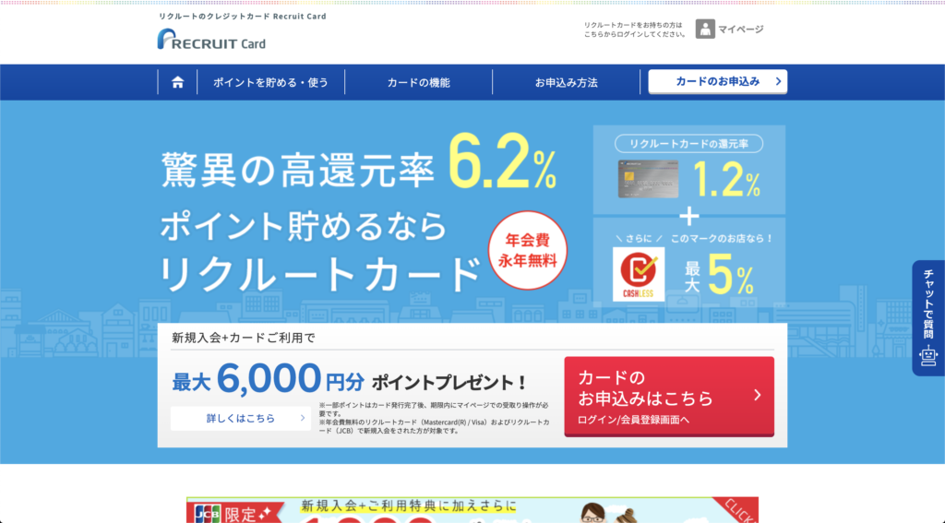Click 詳しくはこちら button
Image resolution: width=945 pixels, height=523 pixels.
click(241, 418)
